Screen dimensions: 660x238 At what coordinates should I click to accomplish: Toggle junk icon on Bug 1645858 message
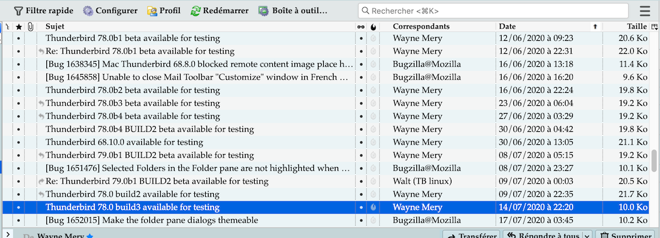point(373,77)
